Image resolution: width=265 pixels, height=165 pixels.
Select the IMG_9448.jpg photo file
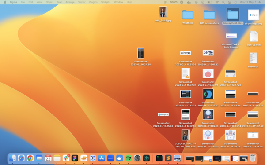click(163, 14)
